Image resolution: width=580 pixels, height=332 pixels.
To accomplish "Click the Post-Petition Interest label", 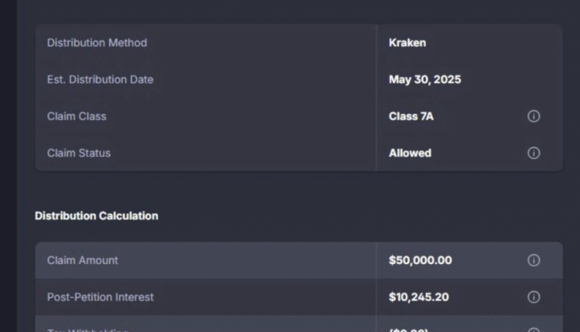I will pos(101,297).
